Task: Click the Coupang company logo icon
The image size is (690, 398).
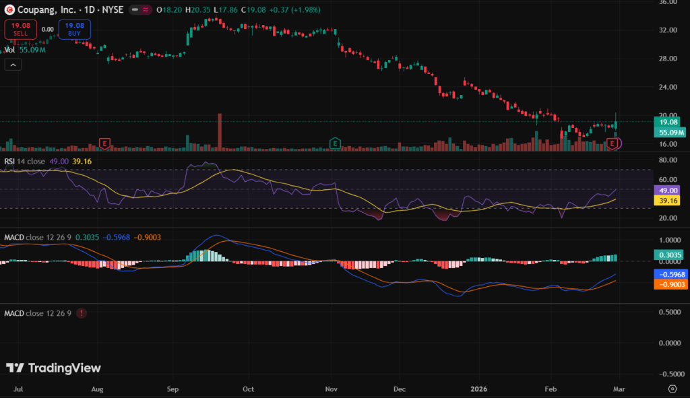Action: [x=9, y=10]
